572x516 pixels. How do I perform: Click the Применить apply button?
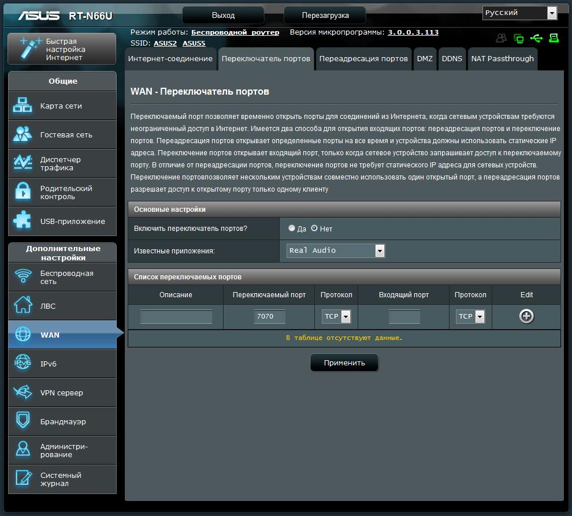click(x=344, y=363)
